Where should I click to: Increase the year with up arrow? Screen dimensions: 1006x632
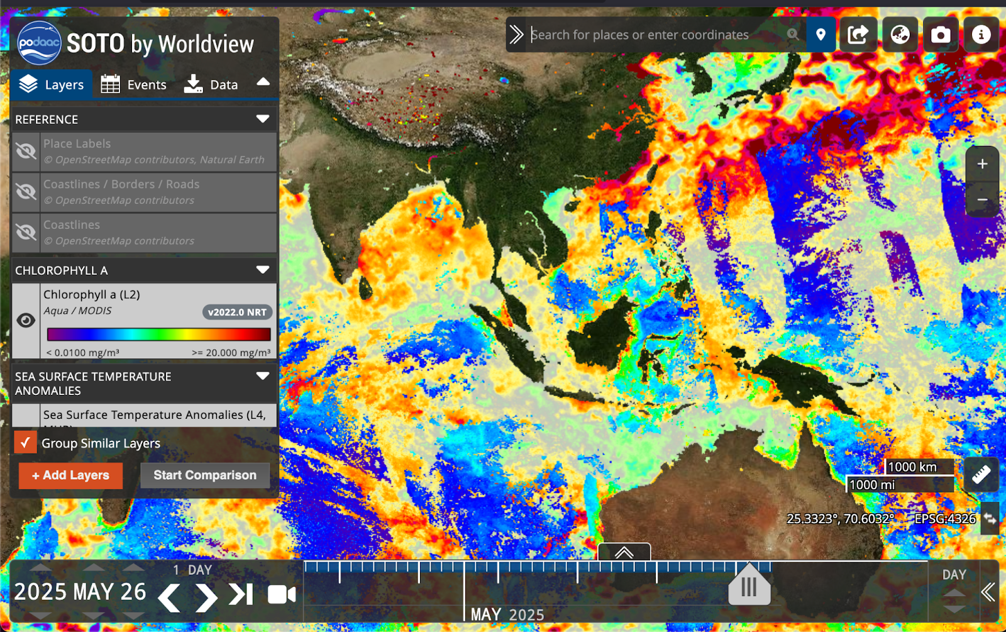click(x=41, y=567)
